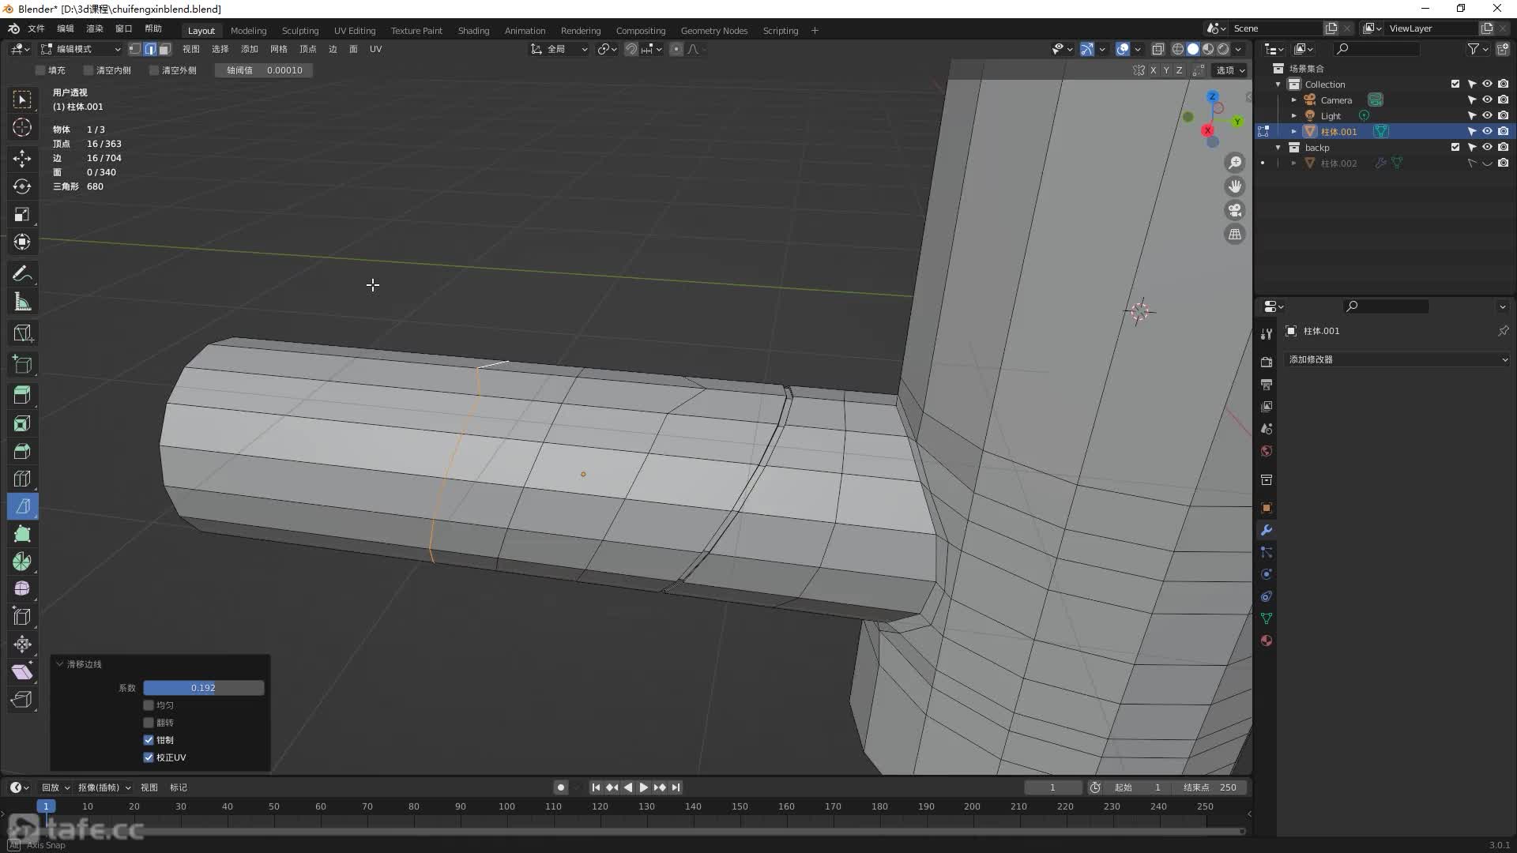Select the Rotate tool in left toolbar
The image size is (1517, 853).
tap(22, 186)
